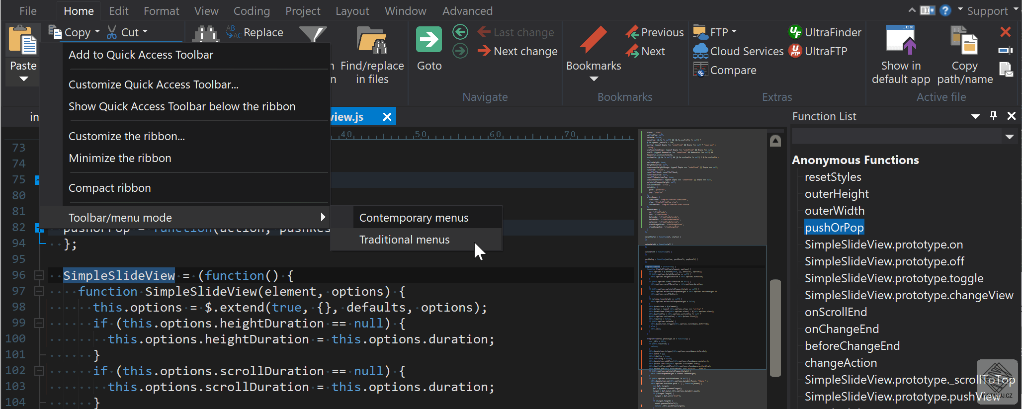Choose Minimize the ribbon

(x=120, y=158)
